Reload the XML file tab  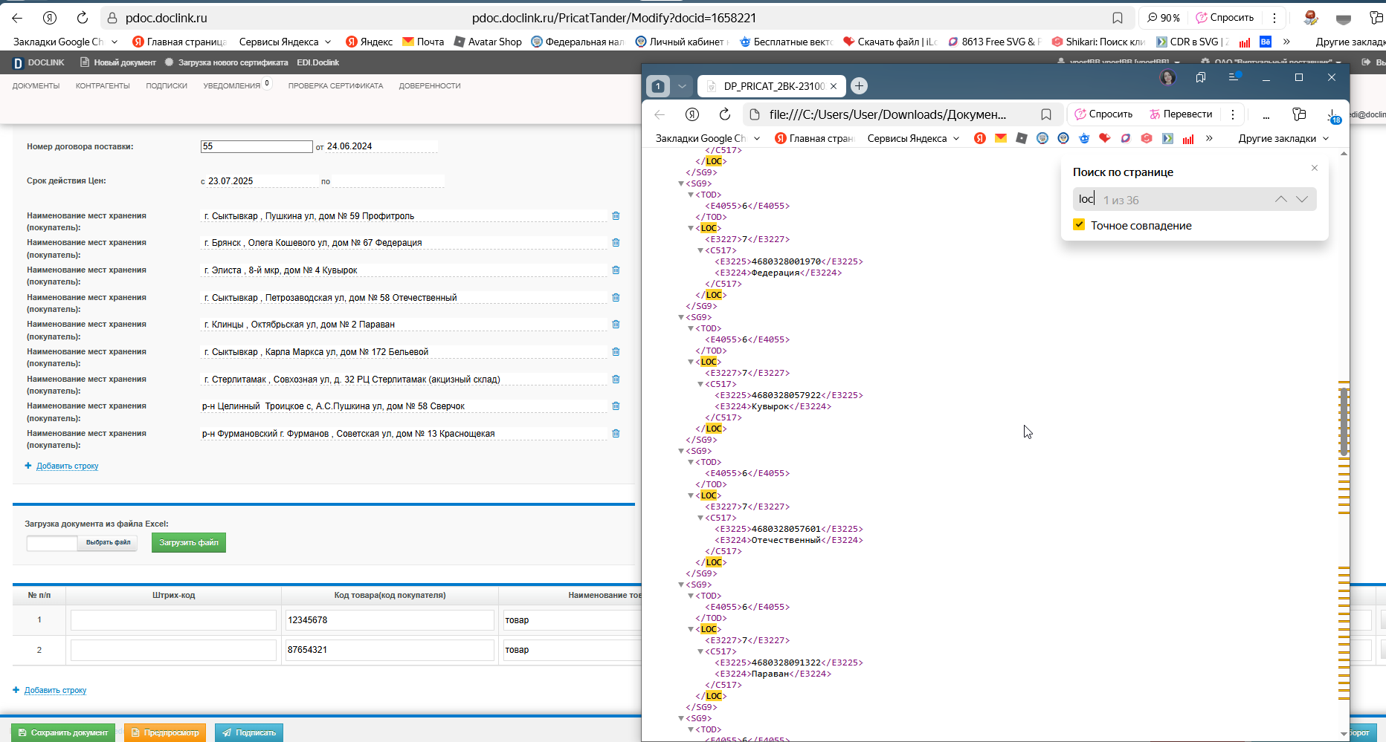(x=725, y=114)
